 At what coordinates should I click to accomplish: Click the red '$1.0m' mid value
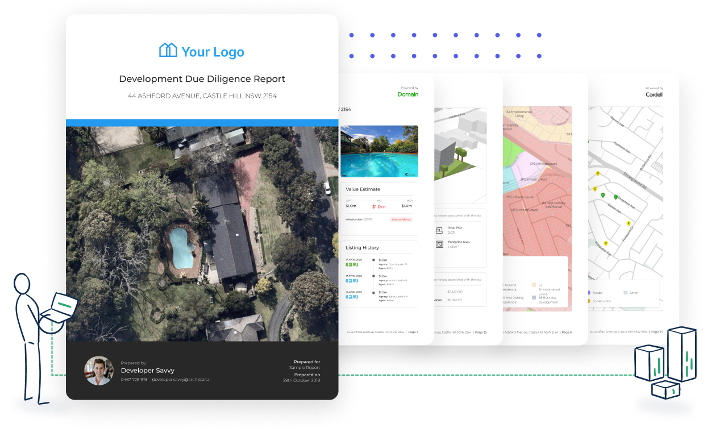point(378,207)
